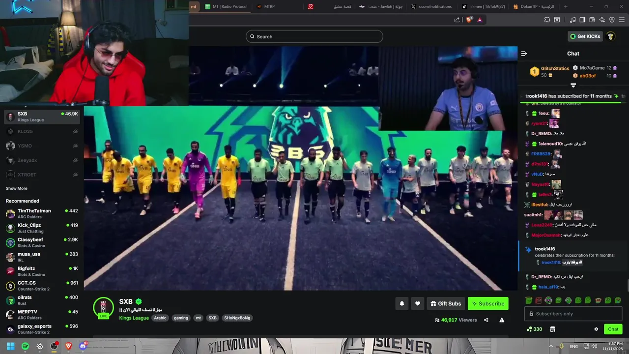The image size is (629, 354).
Task: Open the browser hamburger menu
Action: click(622, 20)
